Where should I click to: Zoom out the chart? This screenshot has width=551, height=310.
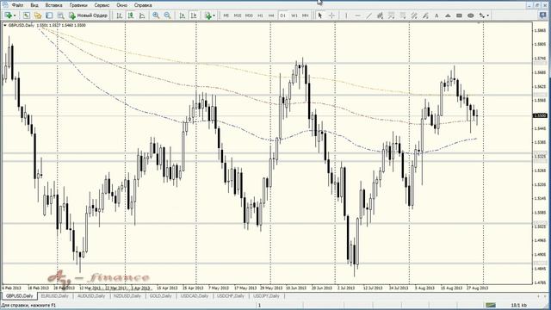click(x=167, y=15)
